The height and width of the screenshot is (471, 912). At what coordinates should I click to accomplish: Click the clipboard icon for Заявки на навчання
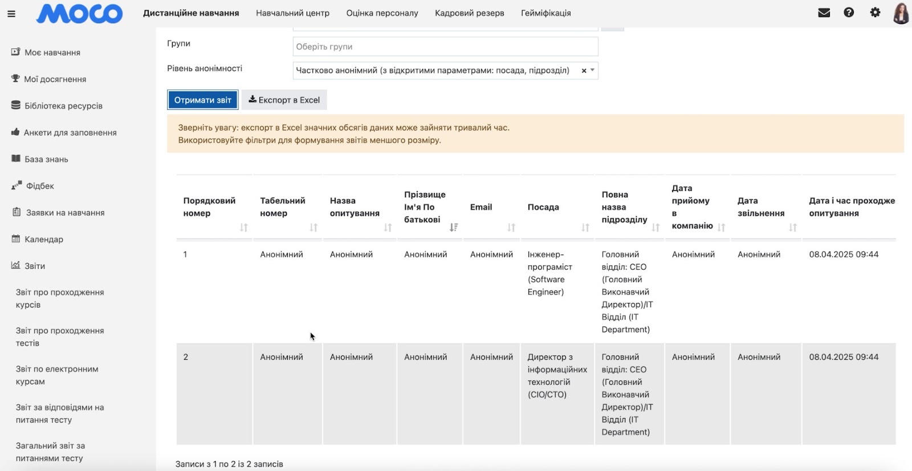coord(17,212)
